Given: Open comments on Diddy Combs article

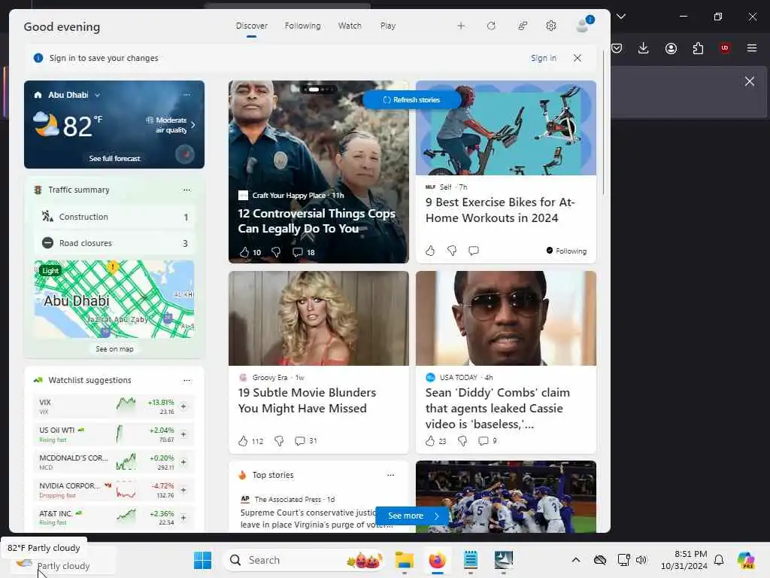Looking at the screenshot, I should click(x=484, y=441).
